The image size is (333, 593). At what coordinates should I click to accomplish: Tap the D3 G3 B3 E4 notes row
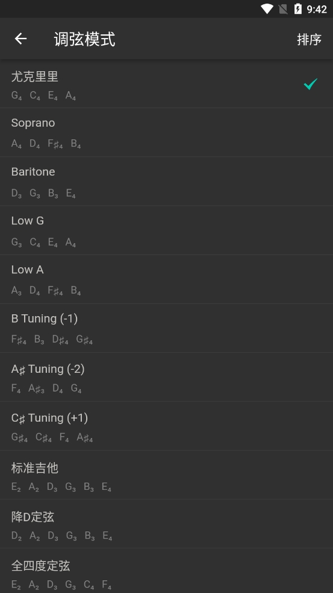43,194
